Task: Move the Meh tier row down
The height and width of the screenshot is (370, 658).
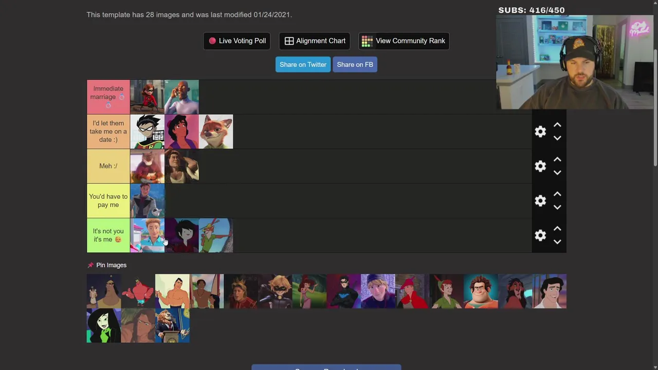Action: pyautogui.click(x=557, y=173)
